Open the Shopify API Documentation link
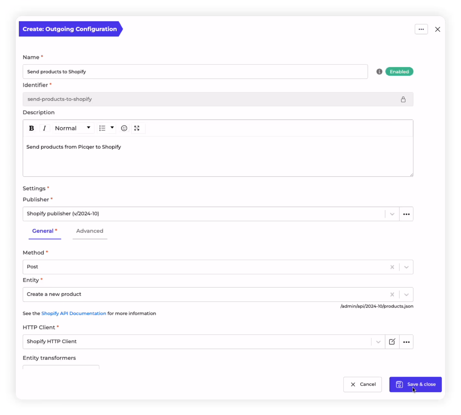The image size is (461, 415). tap(74, 313)
